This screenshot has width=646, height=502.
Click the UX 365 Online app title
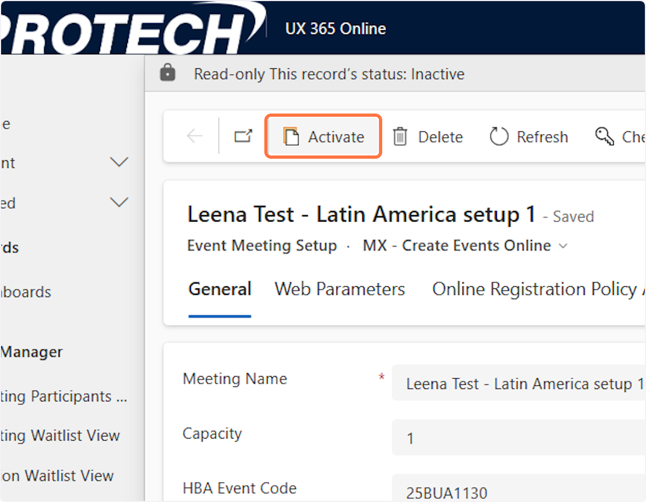tap(335, 28)
